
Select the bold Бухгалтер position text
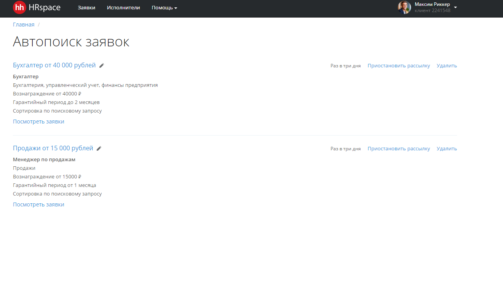tap(26, 77)
